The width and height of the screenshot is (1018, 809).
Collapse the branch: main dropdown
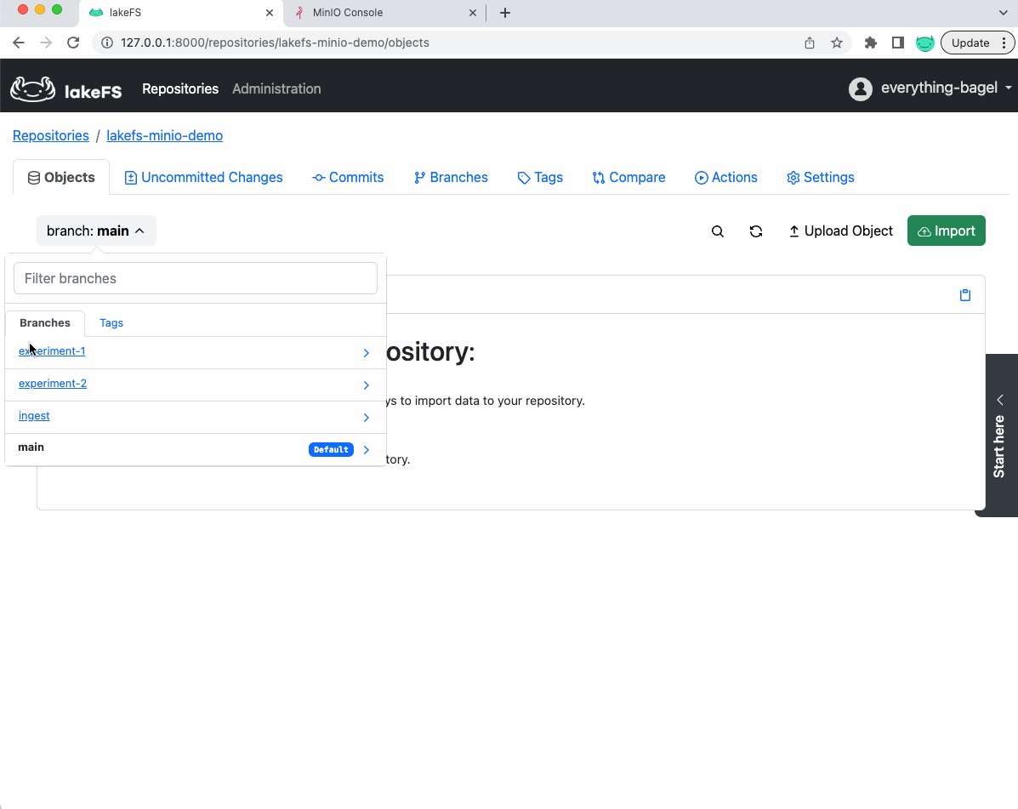click(96, 231)
